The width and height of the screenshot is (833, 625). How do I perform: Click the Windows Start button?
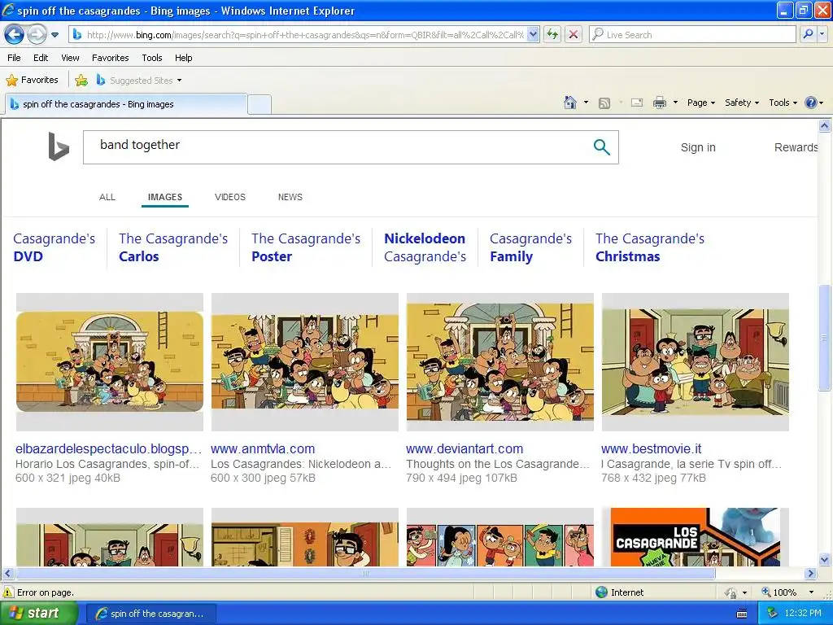(38, 614)
